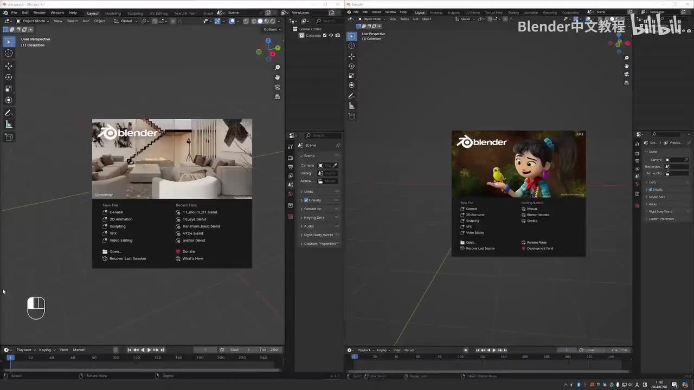The height and width of the screenshot is (390, 694).
Task: Click the zoom magnifier icon in left viewport
Action: point(277,67)
